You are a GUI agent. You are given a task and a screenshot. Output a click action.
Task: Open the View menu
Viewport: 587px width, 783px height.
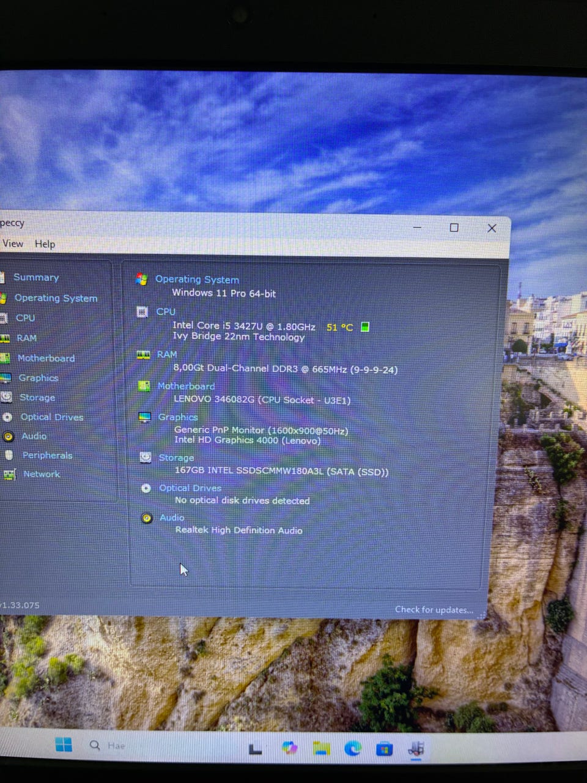click(13, 243)
